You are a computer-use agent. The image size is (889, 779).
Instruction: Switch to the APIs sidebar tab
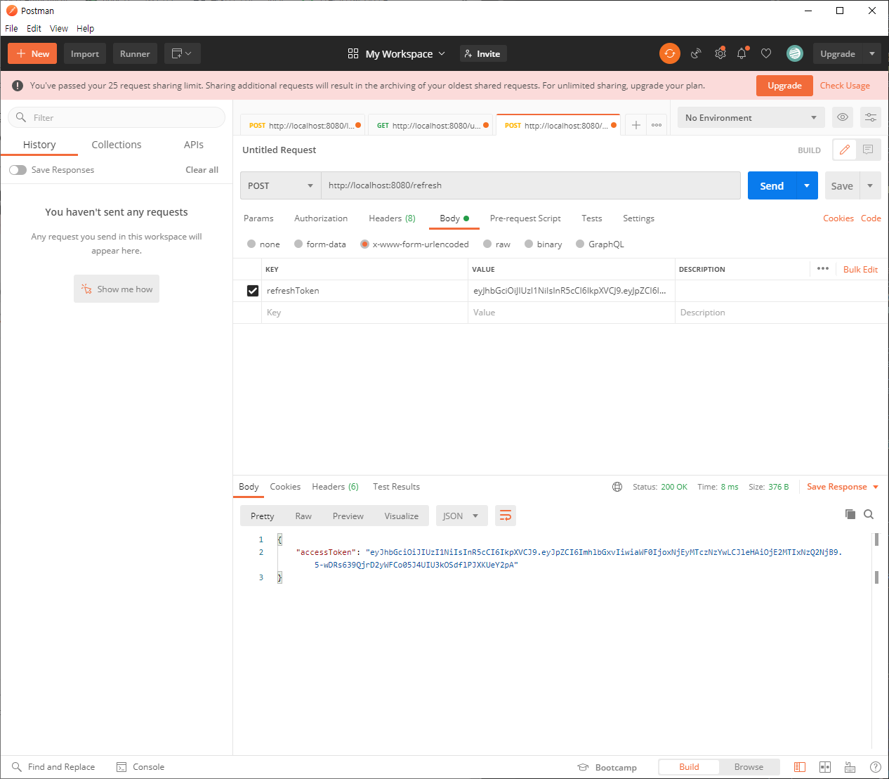pyautogui.click(x=194, y=145)
